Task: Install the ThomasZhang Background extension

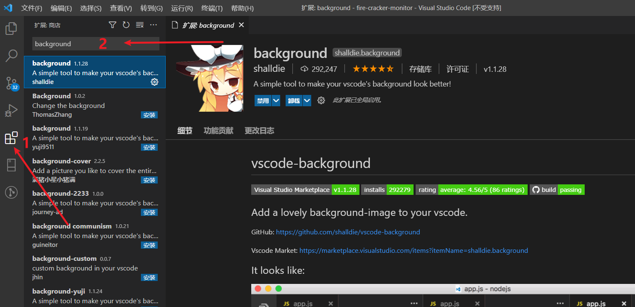Action: click(x=149, y=115)
